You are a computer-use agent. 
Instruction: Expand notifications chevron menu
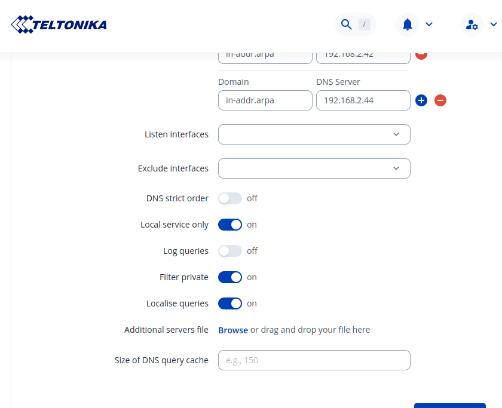(428, 24)
